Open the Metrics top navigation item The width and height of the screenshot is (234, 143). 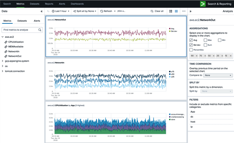(x=20, y=4)
